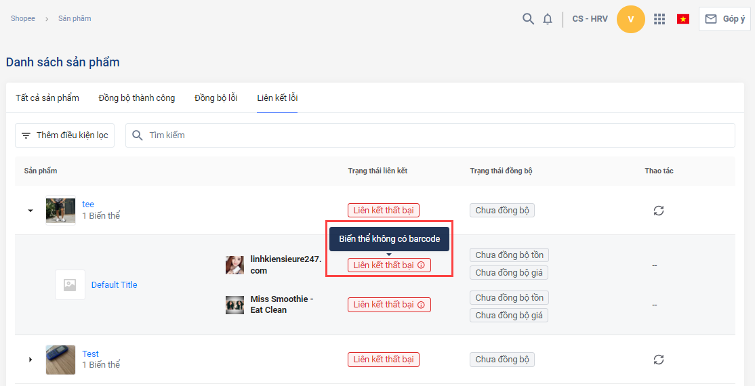Viewport: 755px width, 386px height.
Task: Click Chưa đồng bộ badge for Test
Action: (502, 360)
